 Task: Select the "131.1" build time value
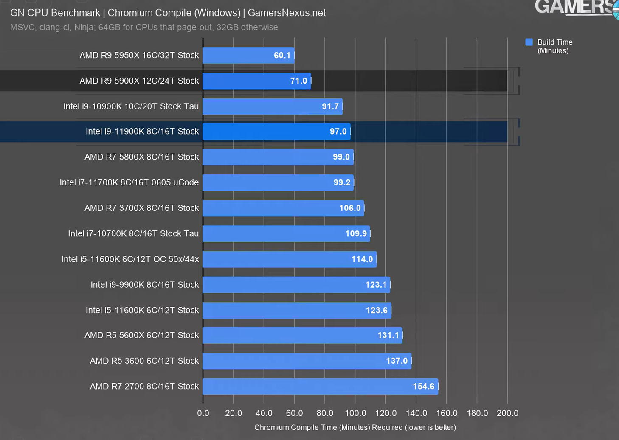[x=388, y=335]
